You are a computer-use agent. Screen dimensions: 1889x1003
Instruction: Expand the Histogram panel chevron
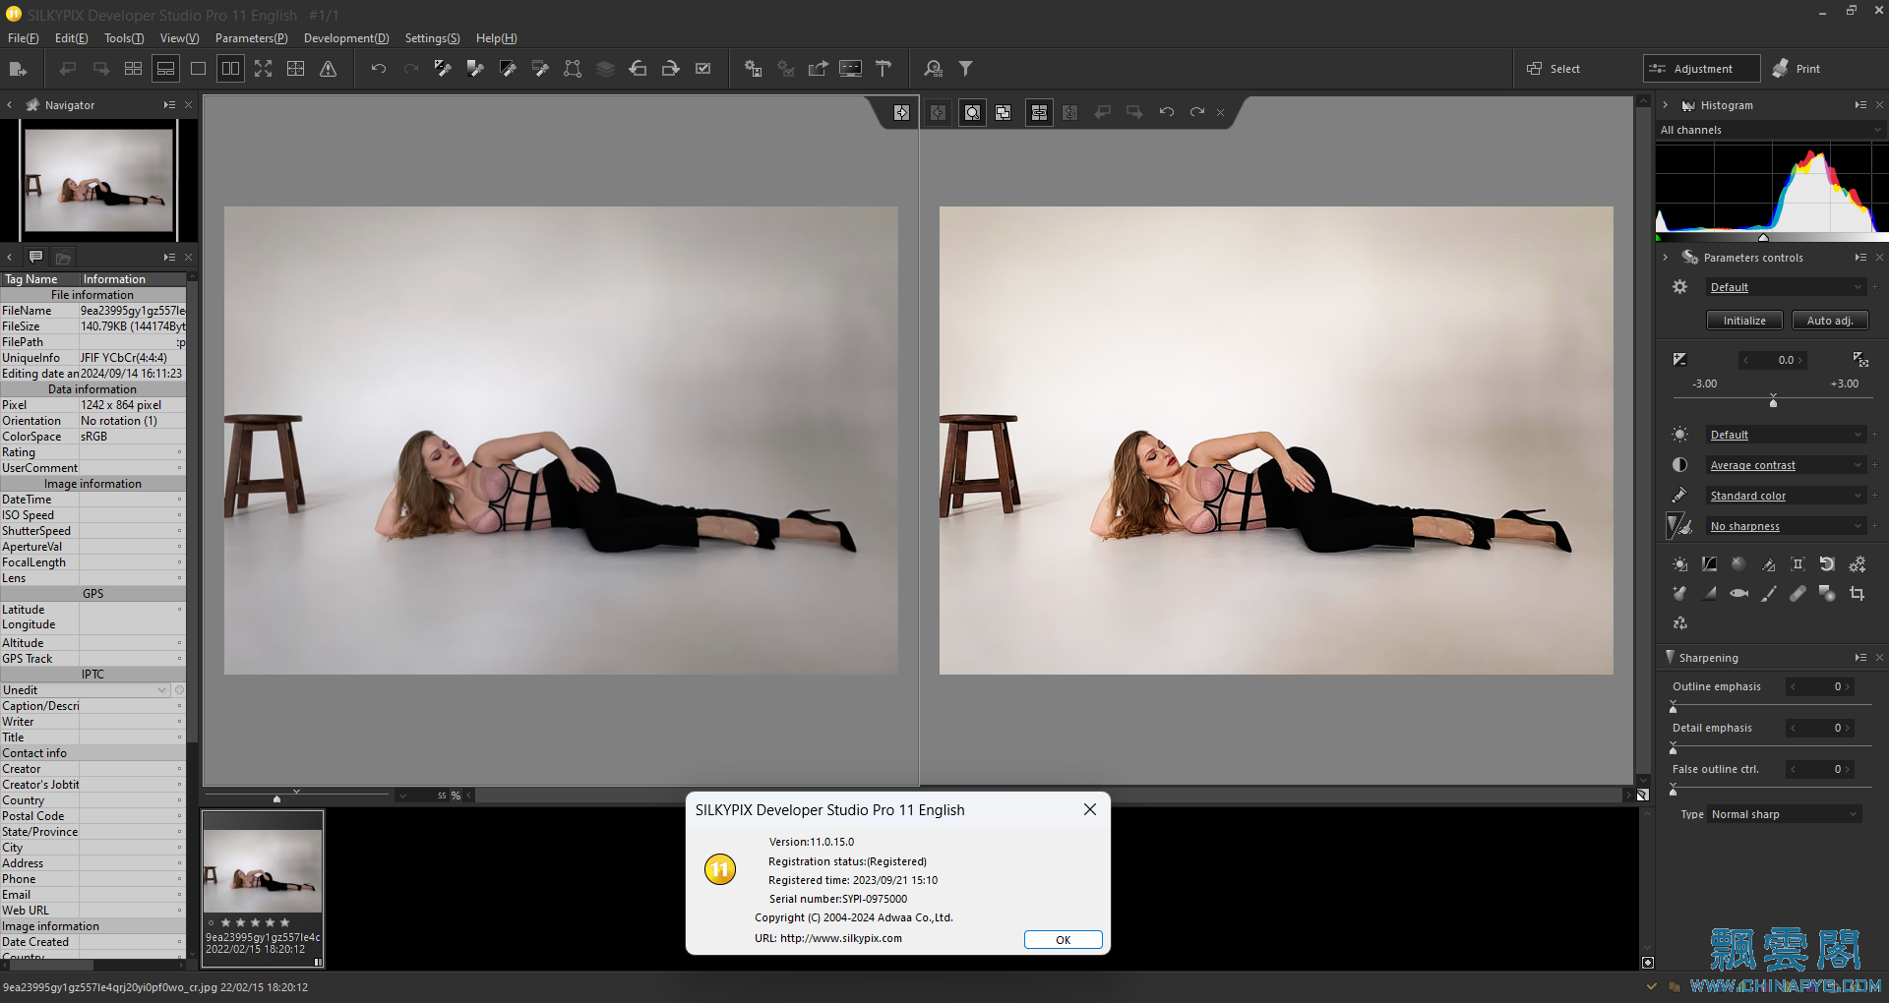pyautogui.click(x=1665, y=105)
